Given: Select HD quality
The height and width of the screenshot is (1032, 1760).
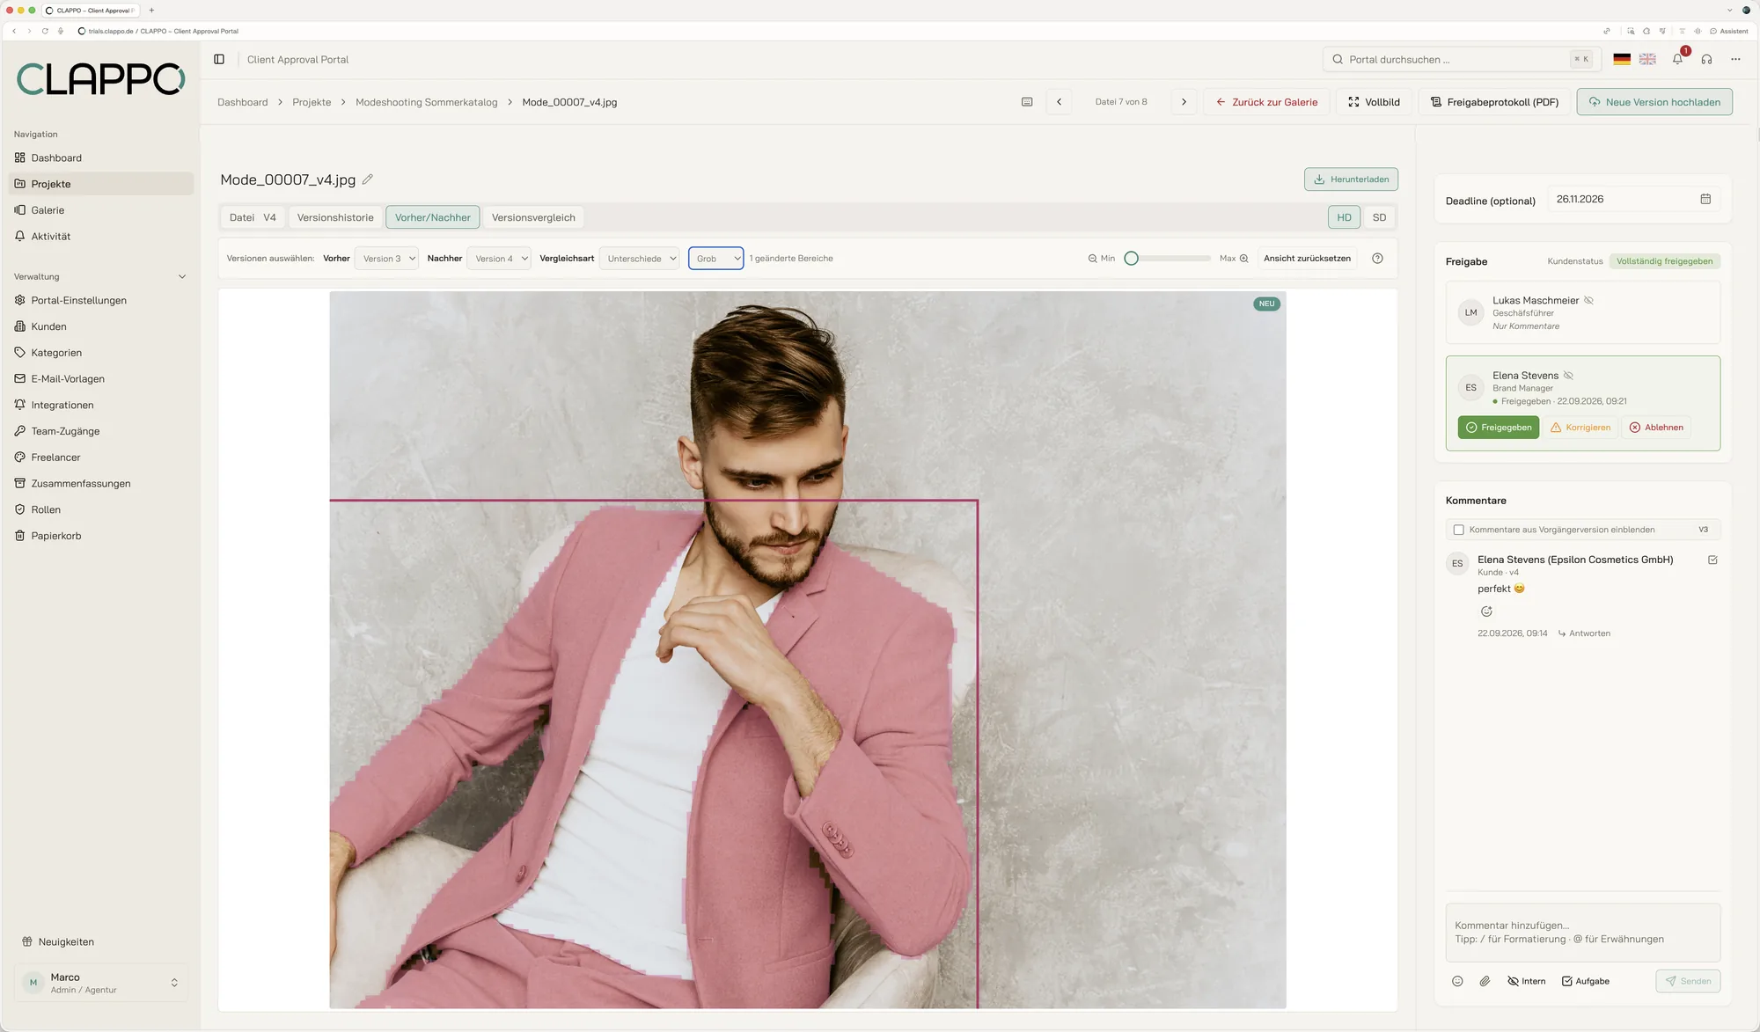Looking at the screenshot, I should pos(1344,217).
